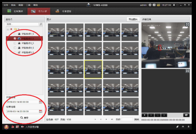The width and height of the screenshot is (196, 134).
Task: Collapse the S folder tree node
Action: (x=8, y=29)
